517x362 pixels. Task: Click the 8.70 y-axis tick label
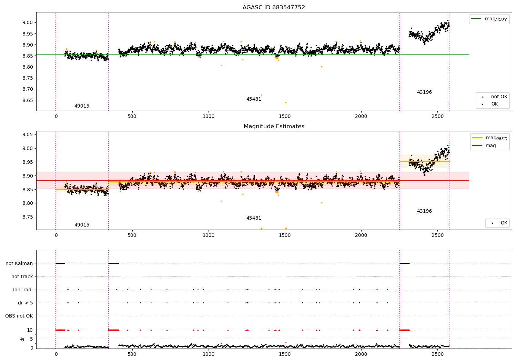(28, 89)
